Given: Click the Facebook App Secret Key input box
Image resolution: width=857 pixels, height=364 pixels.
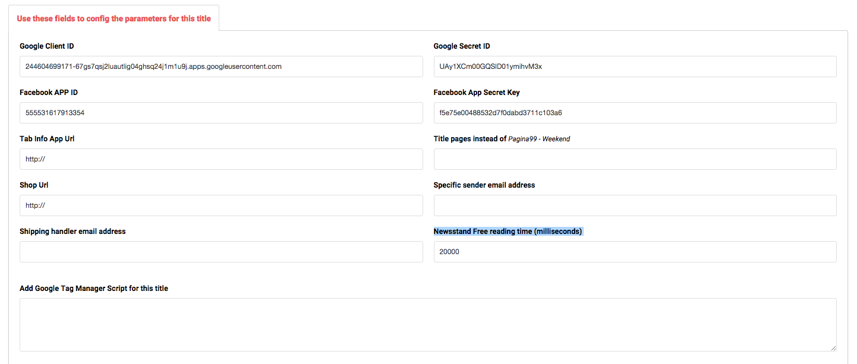Looking at the screenshot, I should [635, 113].
